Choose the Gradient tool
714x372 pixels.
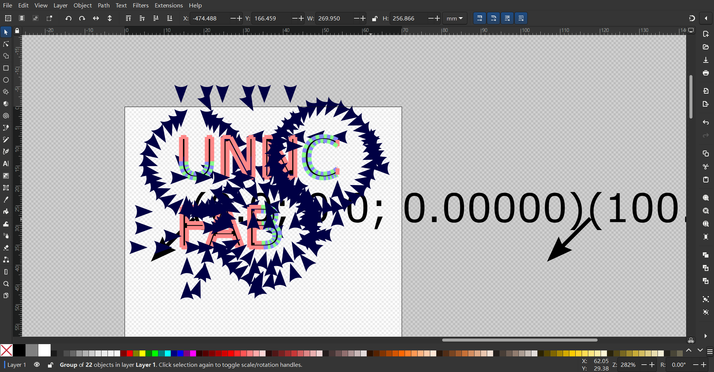click(x=6, y=176)
